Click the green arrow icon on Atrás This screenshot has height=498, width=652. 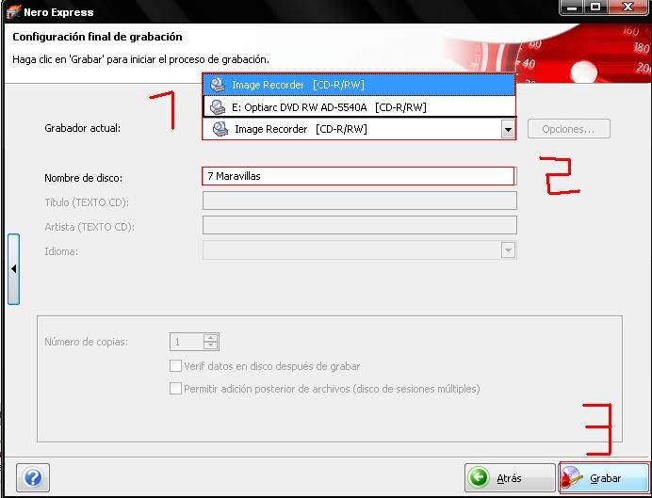[479, 477]
